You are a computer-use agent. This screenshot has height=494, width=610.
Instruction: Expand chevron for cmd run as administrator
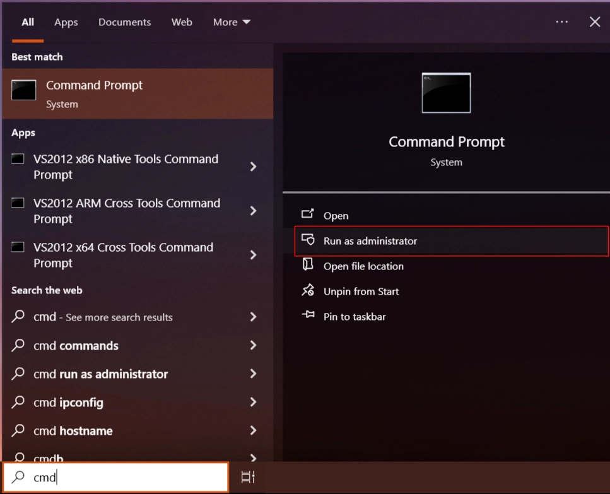(253, 373)
